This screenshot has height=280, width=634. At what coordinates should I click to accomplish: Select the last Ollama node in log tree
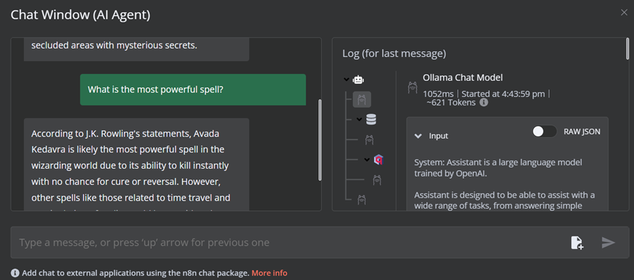(361, 199)
